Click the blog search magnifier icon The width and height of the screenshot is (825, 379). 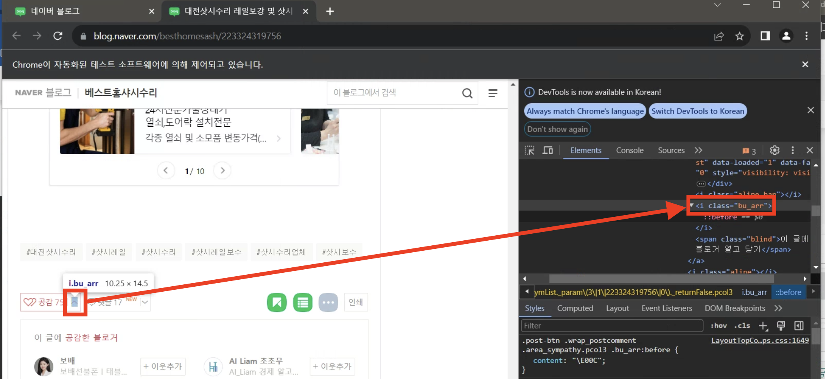pos(467,93)
